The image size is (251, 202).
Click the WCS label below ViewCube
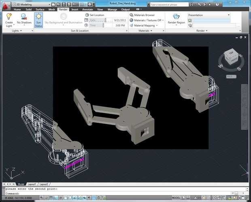[231, 77]
